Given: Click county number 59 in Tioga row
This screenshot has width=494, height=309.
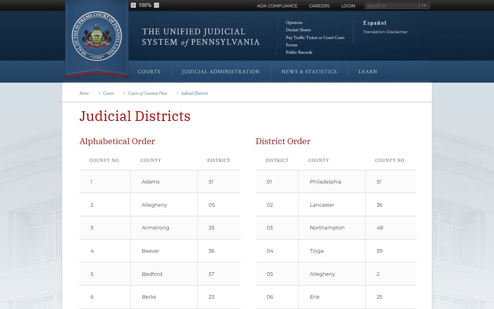Looking at the screenshot, I should (379, 251).
